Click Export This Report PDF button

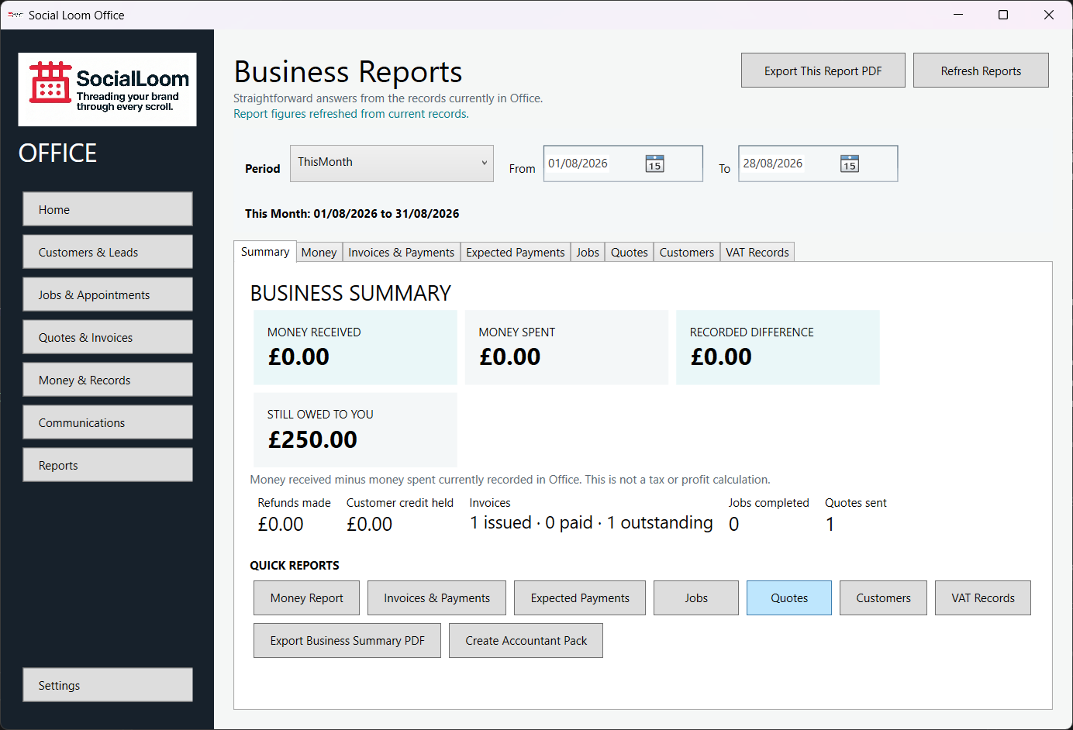(x=823, y=71)
